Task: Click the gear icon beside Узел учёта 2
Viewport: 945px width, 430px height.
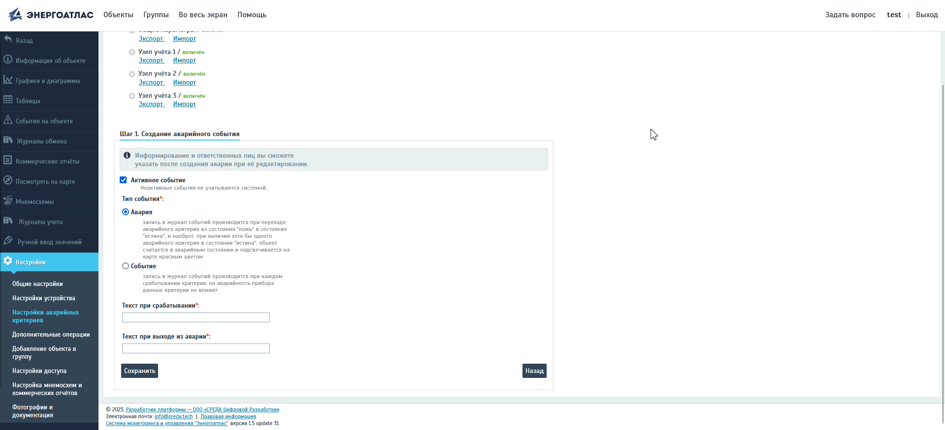Action: pos(132,74)
